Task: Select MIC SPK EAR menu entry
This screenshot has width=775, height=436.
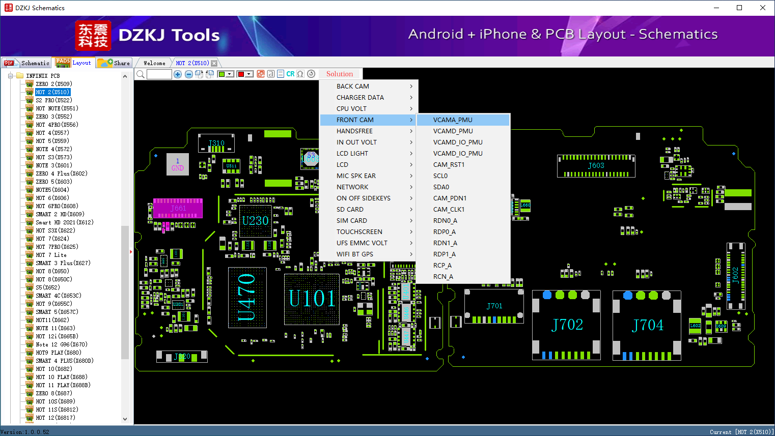Action: tap(369, 176)
